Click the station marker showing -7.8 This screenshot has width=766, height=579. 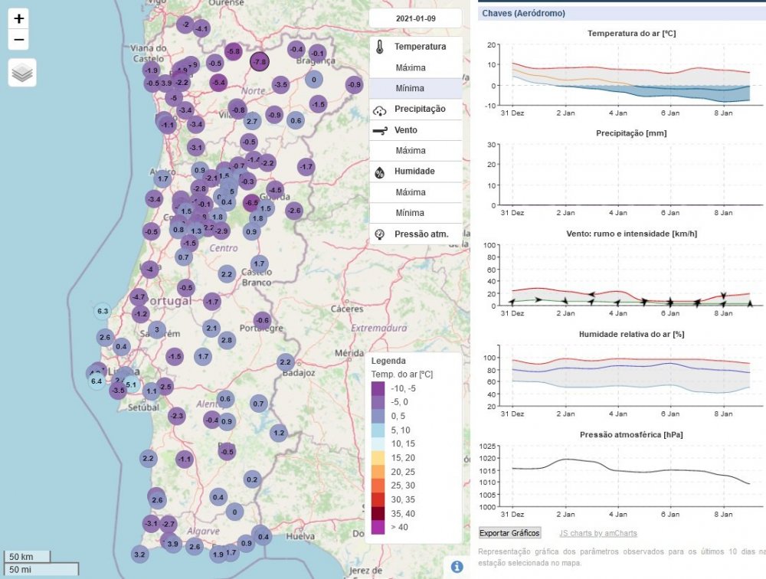tap(258, 61)
